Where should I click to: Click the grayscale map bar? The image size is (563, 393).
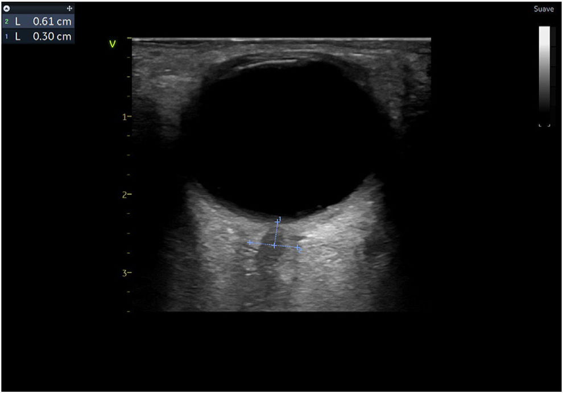pos(544,68)
